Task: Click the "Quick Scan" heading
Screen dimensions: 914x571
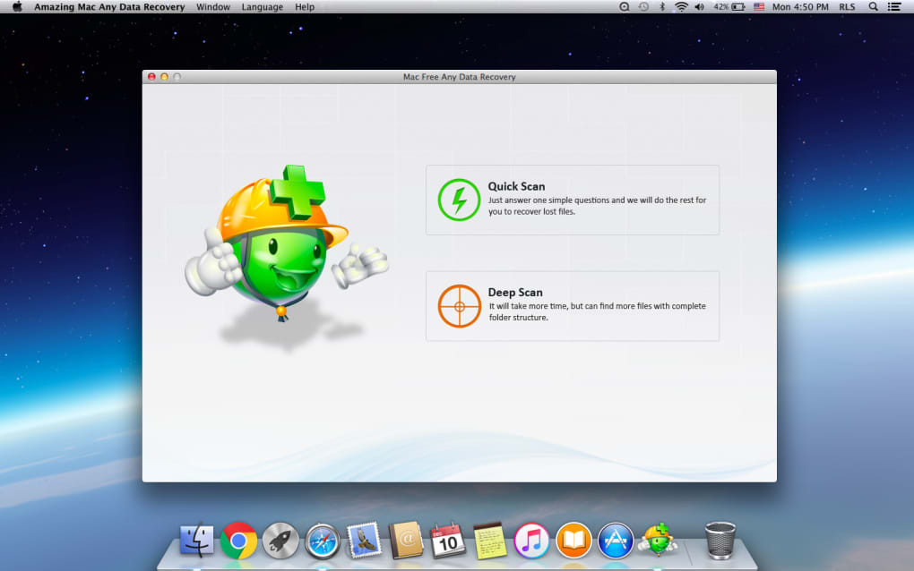Action: 516,186
